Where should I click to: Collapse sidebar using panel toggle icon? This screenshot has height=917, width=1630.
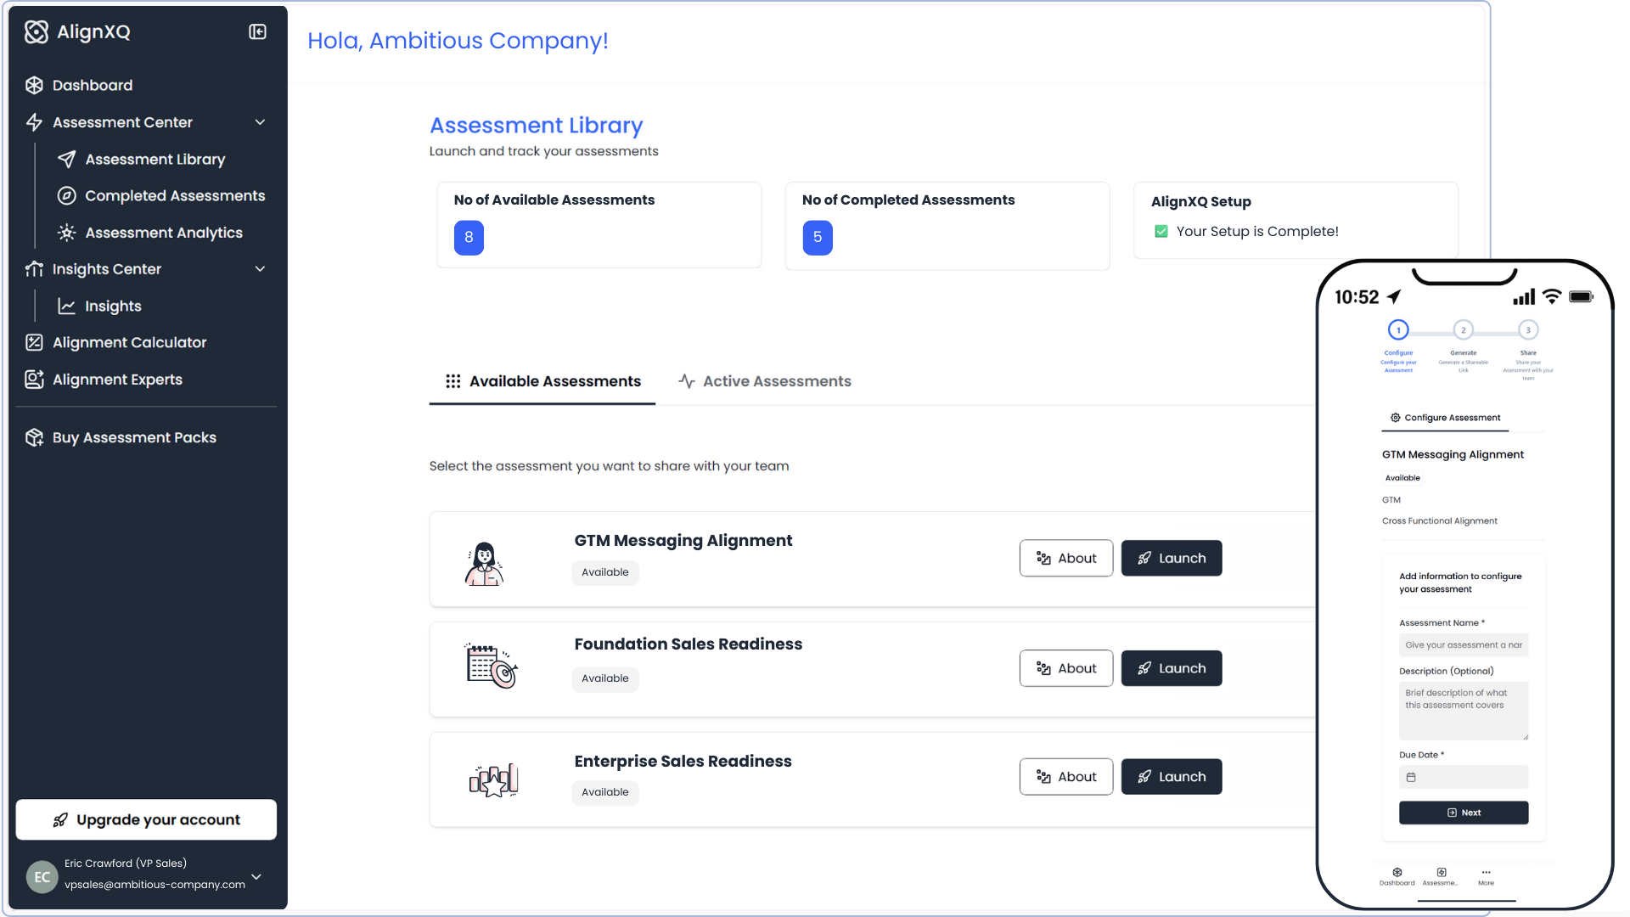click(x=257, y=32)
